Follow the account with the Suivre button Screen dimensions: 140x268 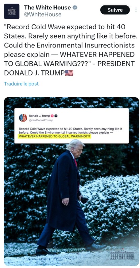[115, 10]
